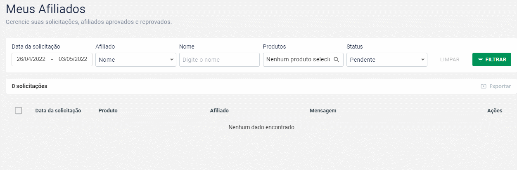This screenshot has height=170, width=517.
Task: Tick the select-all checkbox in the table header
Action: click(x=18, y=110)
